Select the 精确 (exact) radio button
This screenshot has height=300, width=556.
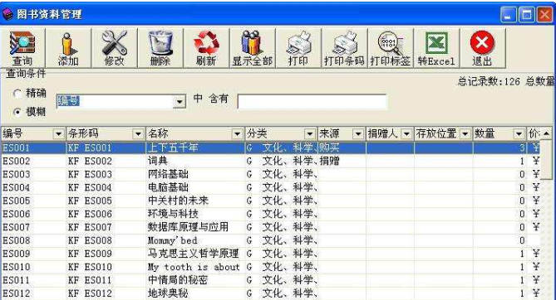pos(17,94)
